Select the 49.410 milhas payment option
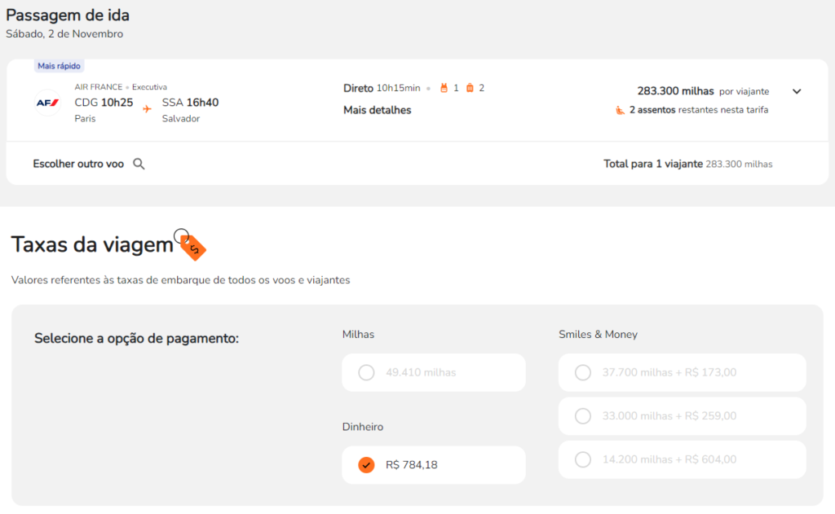The height and width of the screenshot is (514, 835). point(367,372)
